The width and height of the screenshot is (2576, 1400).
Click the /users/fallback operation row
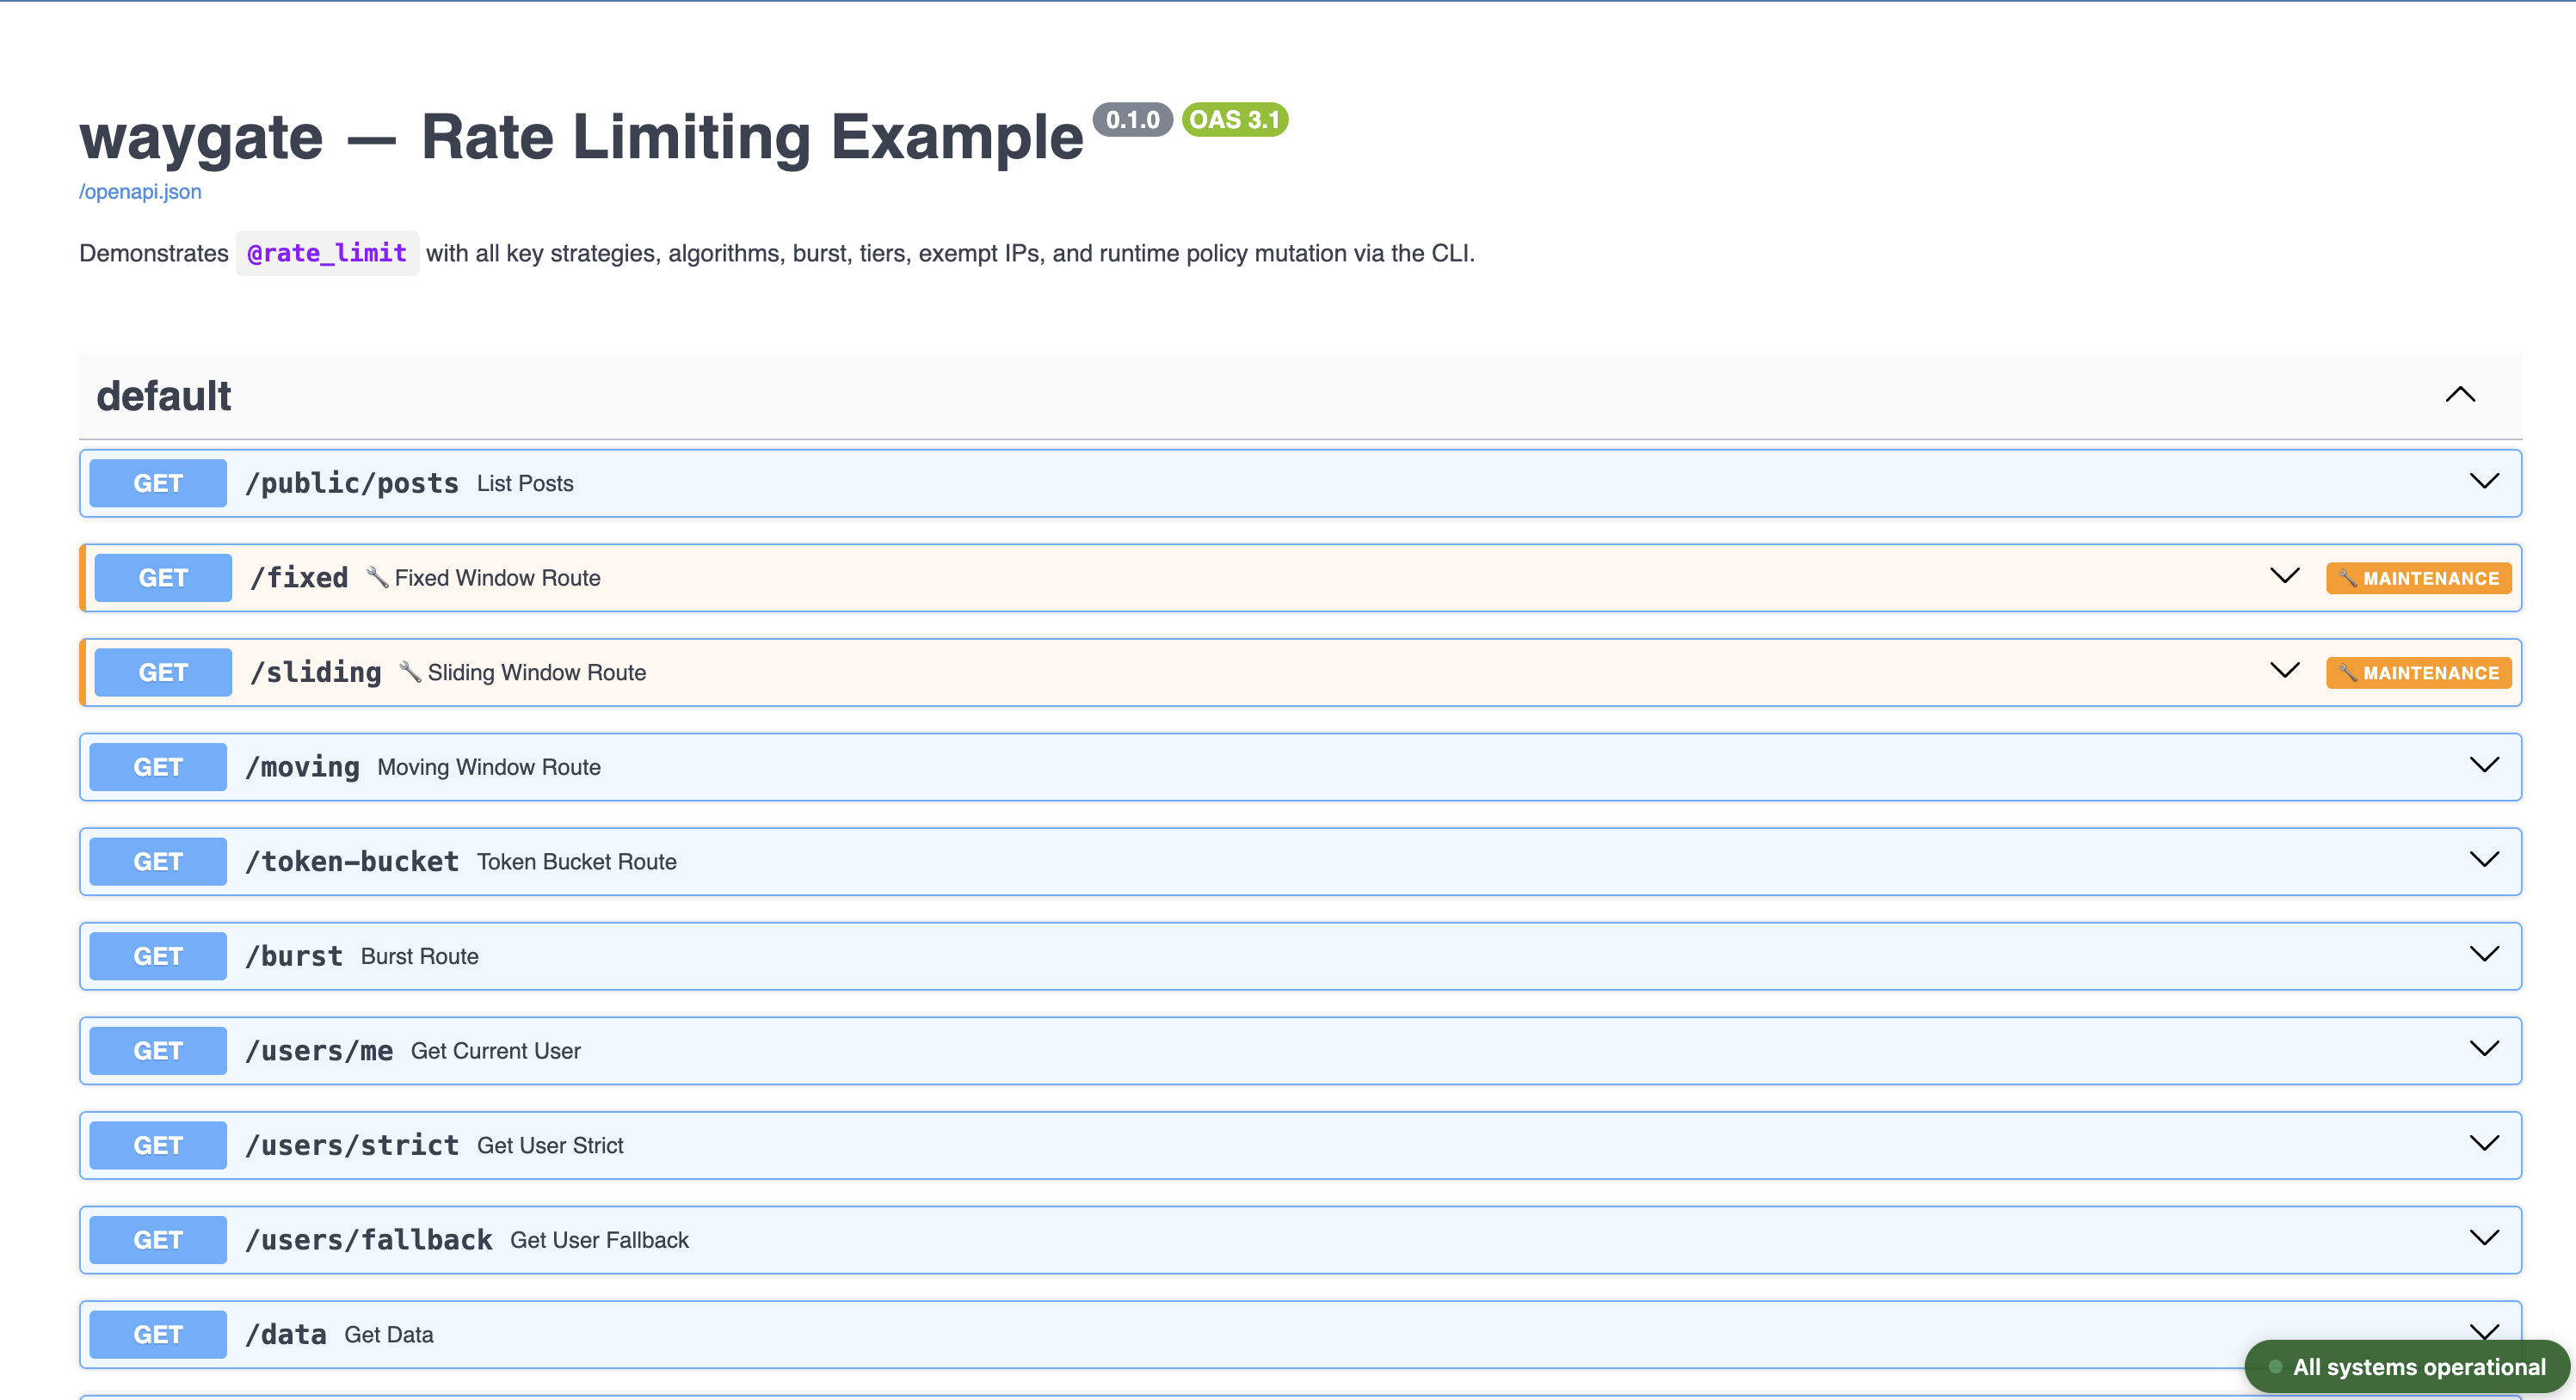pyautogui.click(x=1200, y=1239)
